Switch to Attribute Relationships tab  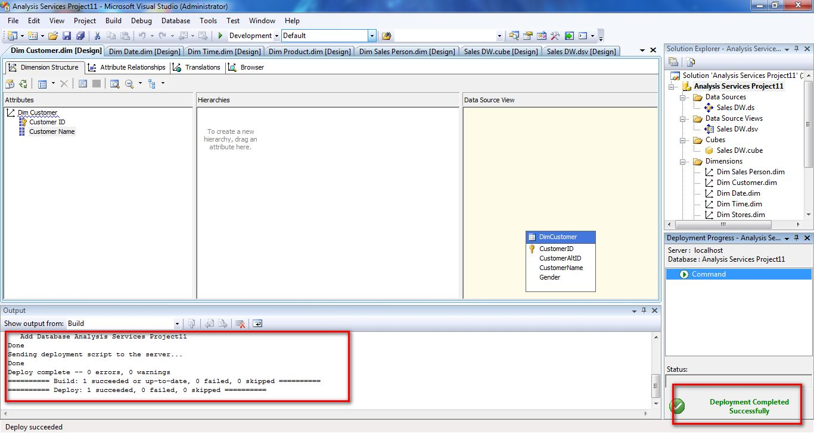[x=126, y=67]
